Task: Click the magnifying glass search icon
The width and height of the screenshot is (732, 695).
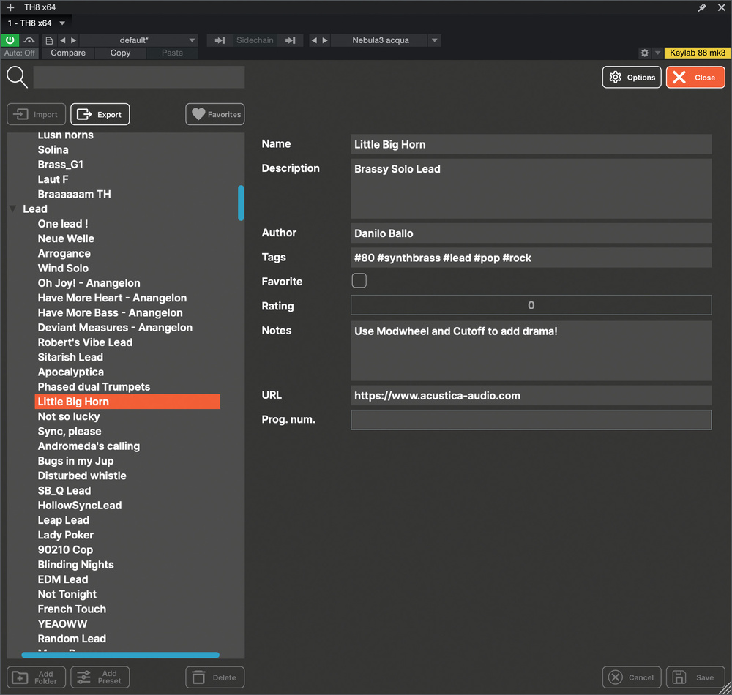Action: 17,77
